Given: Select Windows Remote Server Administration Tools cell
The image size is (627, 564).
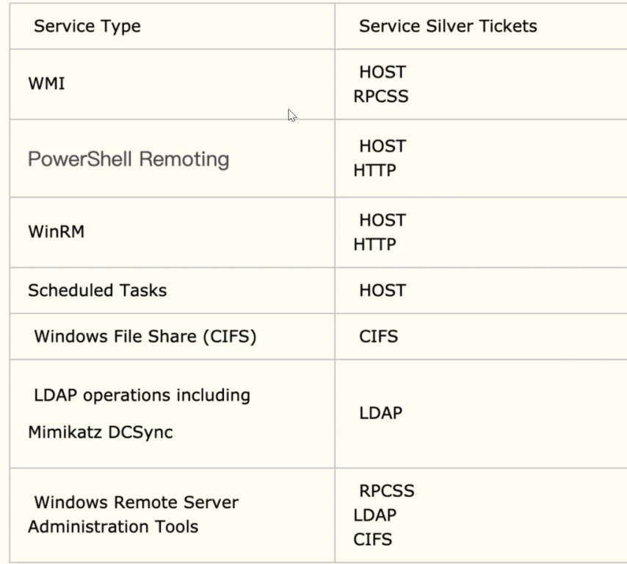Looking at the screenshot, I should pyautogui.click(x=133, y=514).
